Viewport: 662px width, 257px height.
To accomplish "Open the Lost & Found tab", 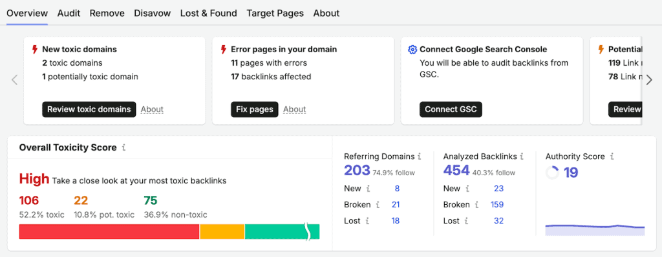I will [x=209, y=13].
